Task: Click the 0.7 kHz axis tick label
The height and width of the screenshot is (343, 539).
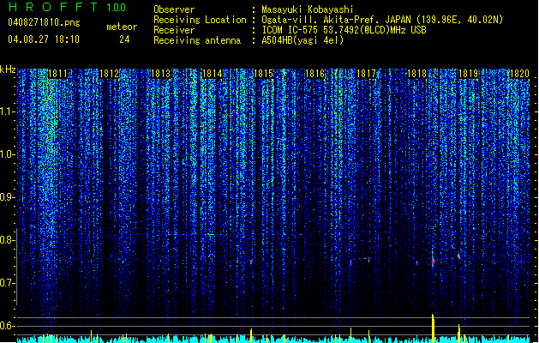Action: pyautogui.click(x=7, y=283)
